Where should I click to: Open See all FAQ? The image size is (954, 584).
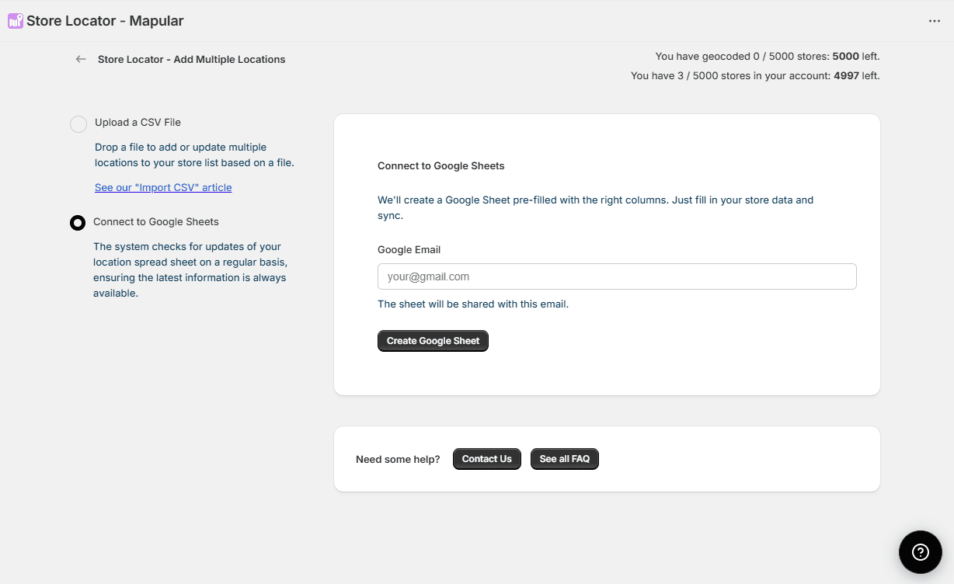564,459
